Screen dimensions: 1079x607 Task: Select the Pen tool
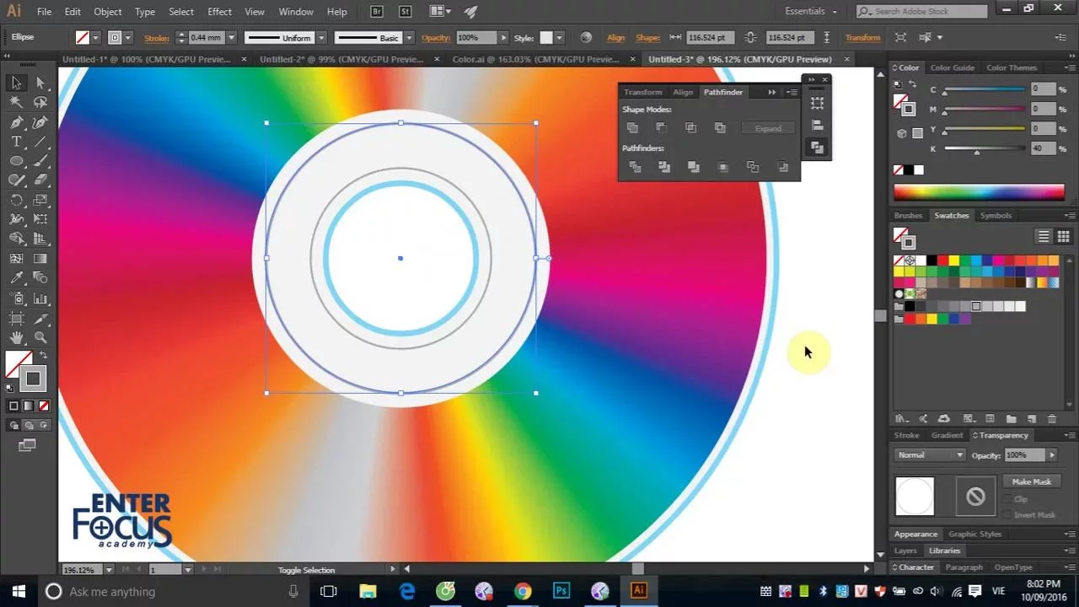click(x=16, y=122)
